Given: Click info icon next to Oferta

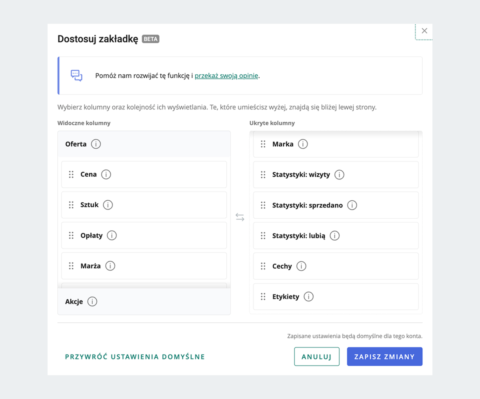Looking at the screenshot, I should (x=96, y=144).
